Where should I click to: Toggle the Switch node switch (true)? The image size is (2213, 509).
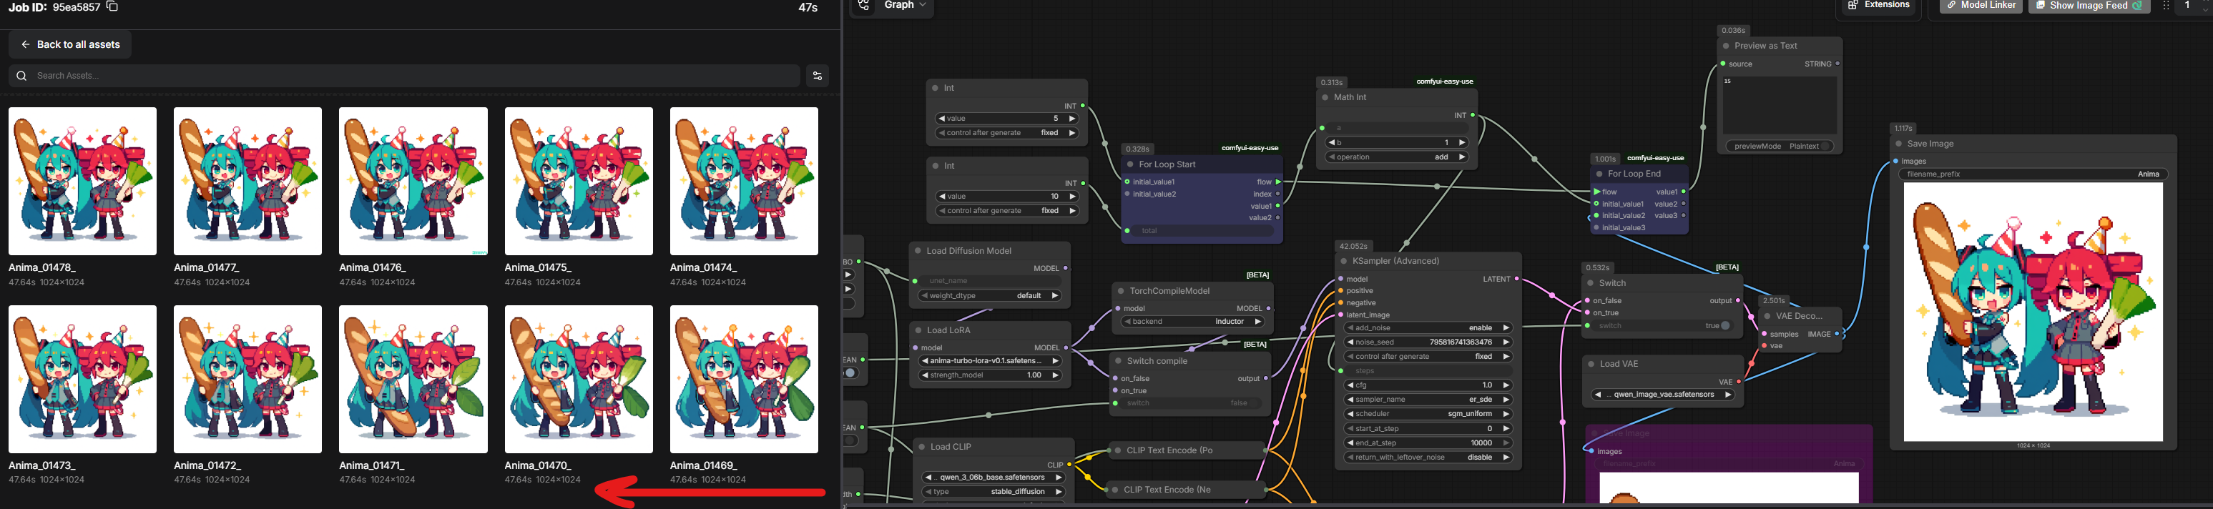click(x=1724, y=325)
